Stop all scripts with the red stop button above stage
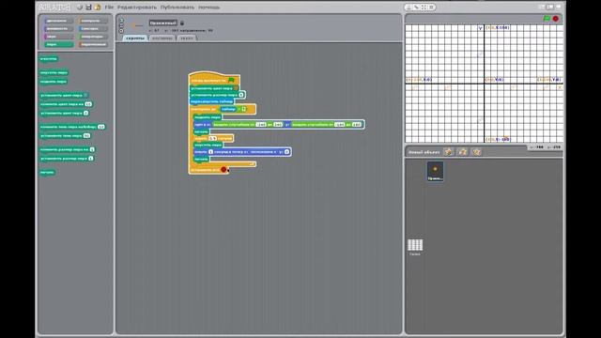The height and width of the screenshot is (338, 601). (556, 19)
